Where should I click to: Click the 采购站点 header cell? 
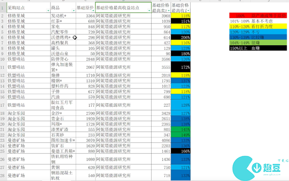28,8
